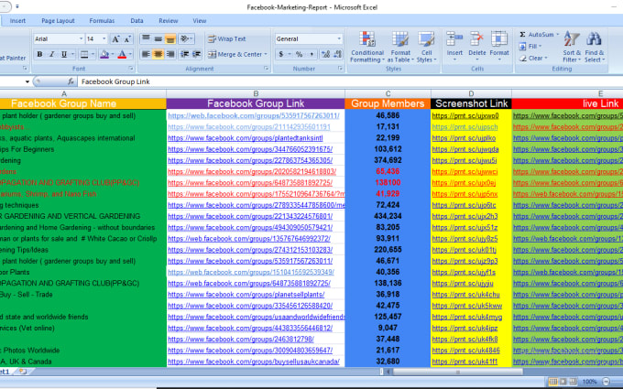Click the horizontal scrollbar

(x=457, y=372)
